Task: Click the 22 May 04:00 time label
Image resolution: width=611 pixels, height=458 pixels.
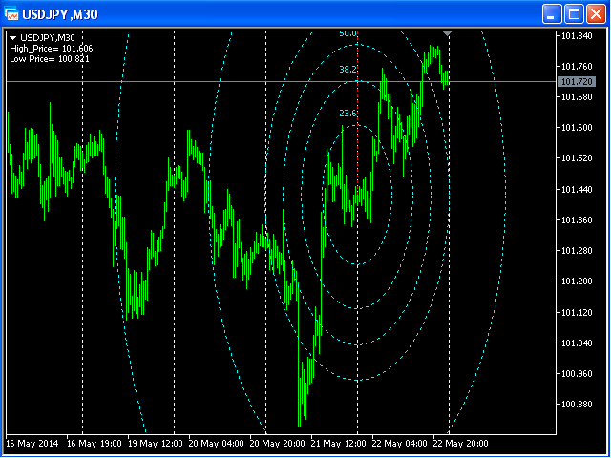Action: pos(399,443)
